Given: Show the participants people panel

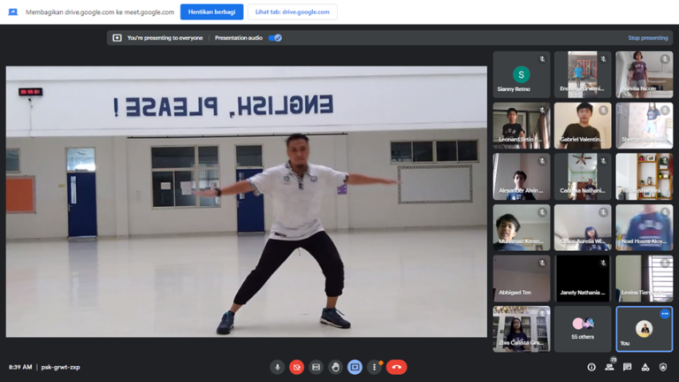Looking at the screenshot, I should [609, 367].
